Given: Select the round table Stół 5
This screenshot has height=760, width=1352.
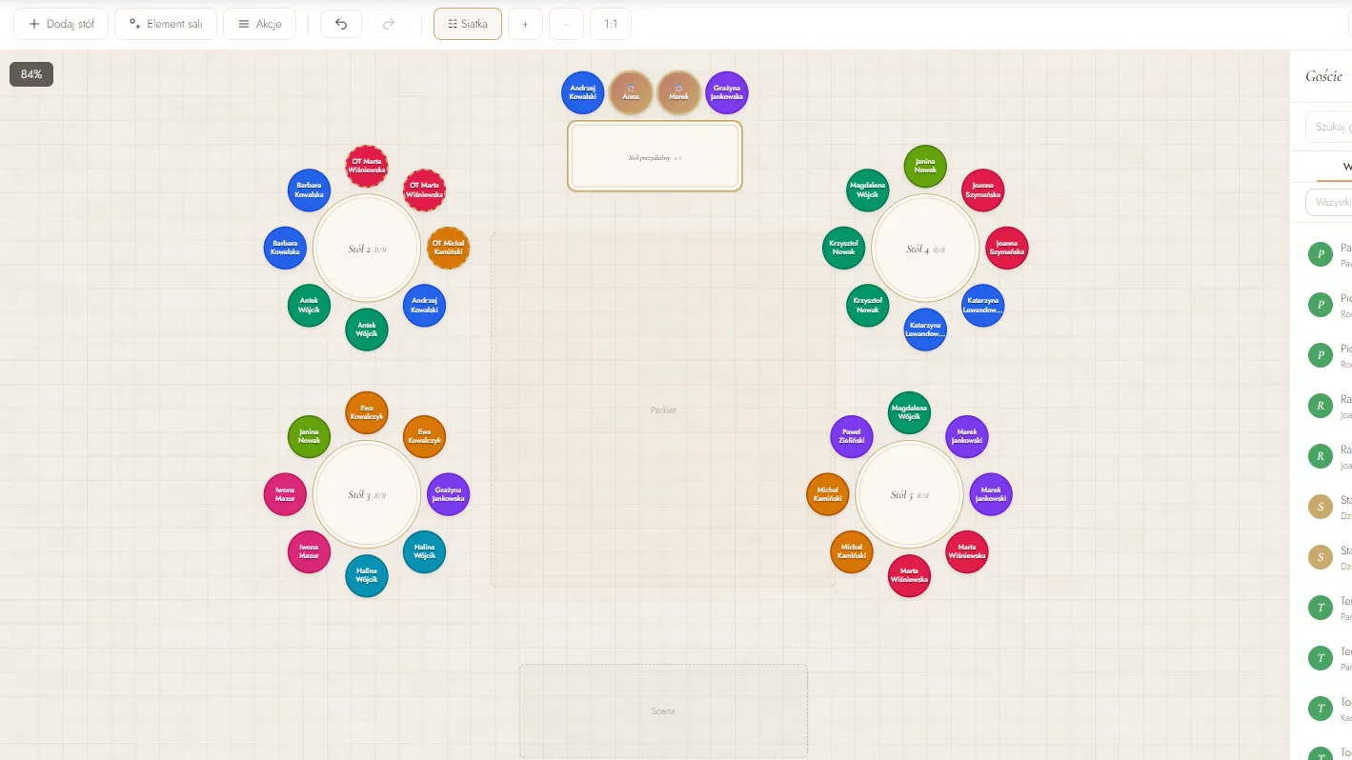Looking at the screenshot, I should point(909,494).
